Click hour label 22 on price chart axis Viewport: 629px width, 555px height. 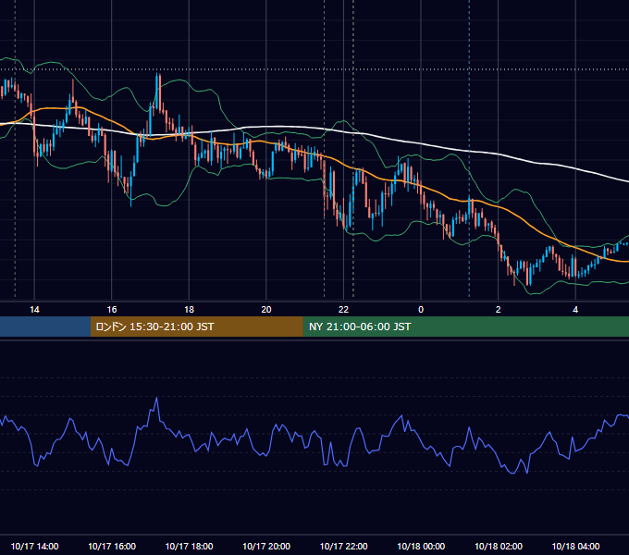click(343, 310)
